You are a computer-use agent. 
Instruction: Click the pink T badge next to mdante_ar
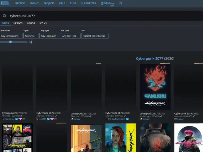coord(20,119)
